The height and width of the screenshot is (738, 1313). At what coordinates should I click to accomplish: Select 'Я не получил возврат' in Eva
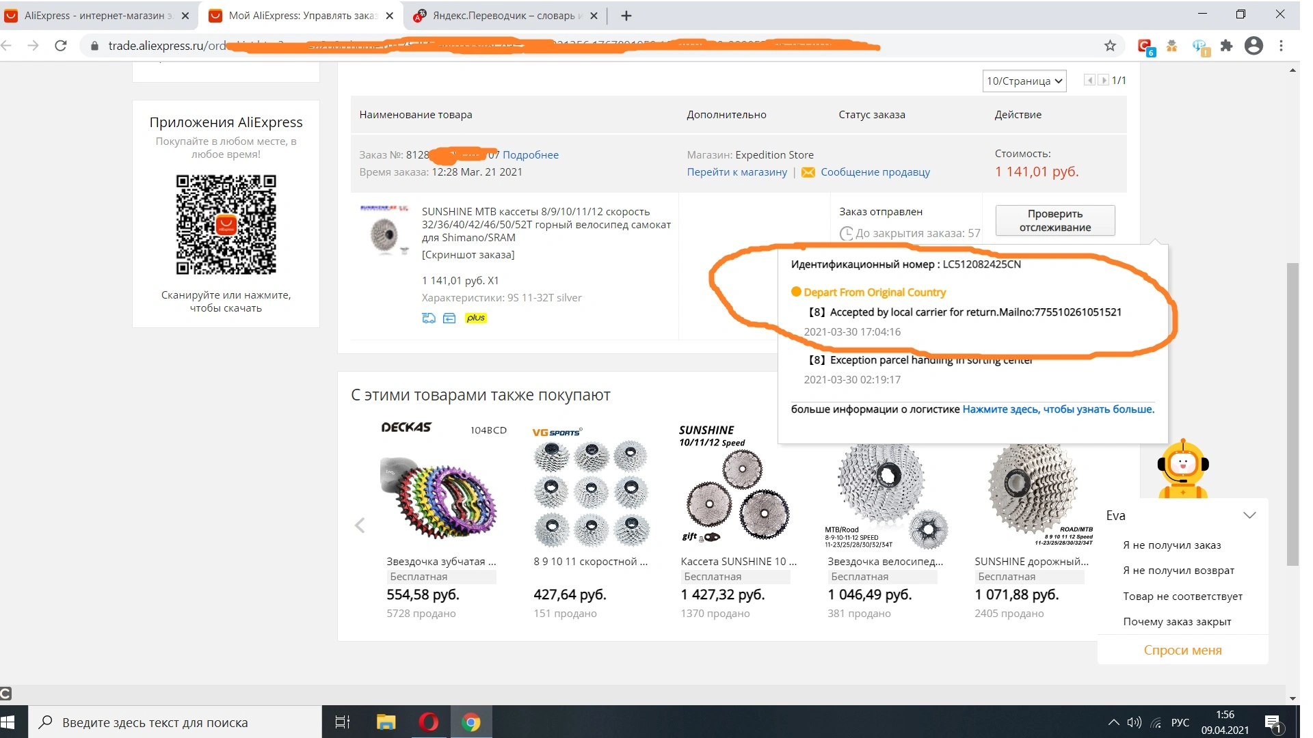tap(1179, 571)
